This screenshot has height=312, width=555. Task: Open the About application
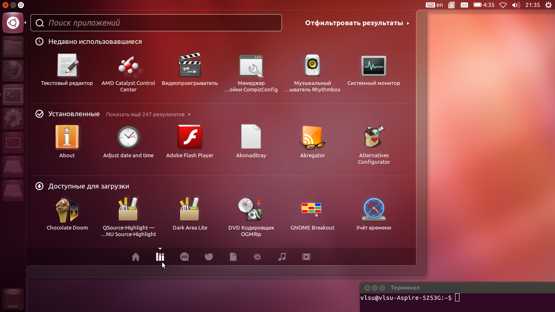click(67, 142)
